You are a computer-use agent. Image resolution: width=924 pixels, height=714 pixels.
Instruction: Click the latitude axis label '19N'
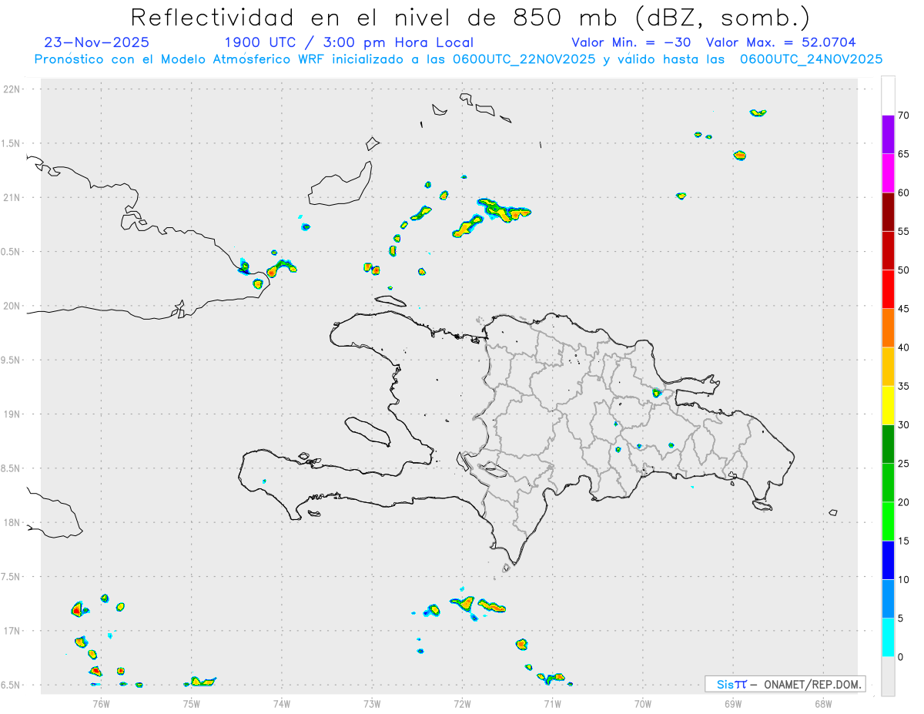[x=13, y=414]
